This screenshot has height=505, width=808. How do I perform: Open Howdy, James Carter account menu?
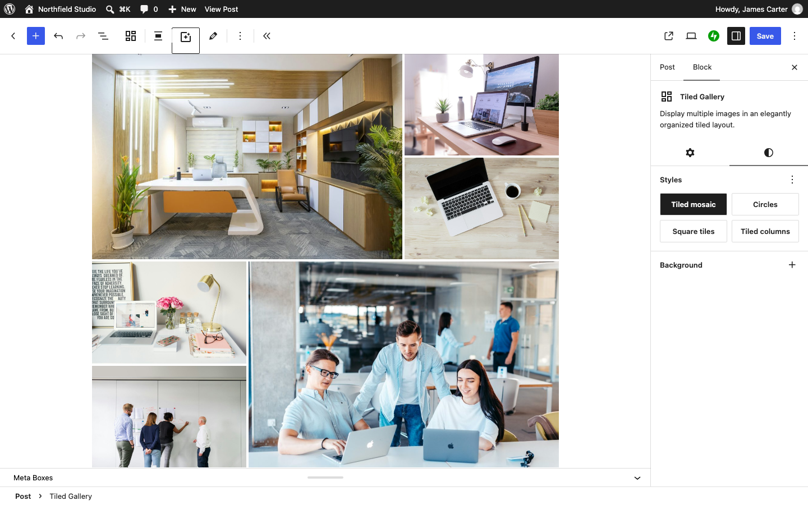(x=759, y=9)
